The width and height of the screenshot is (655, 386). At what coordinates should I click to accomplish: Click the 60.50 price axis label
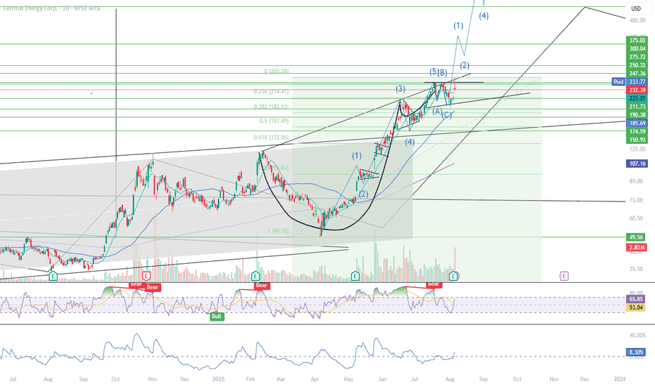pyautogui.click(x=636, y=218)
